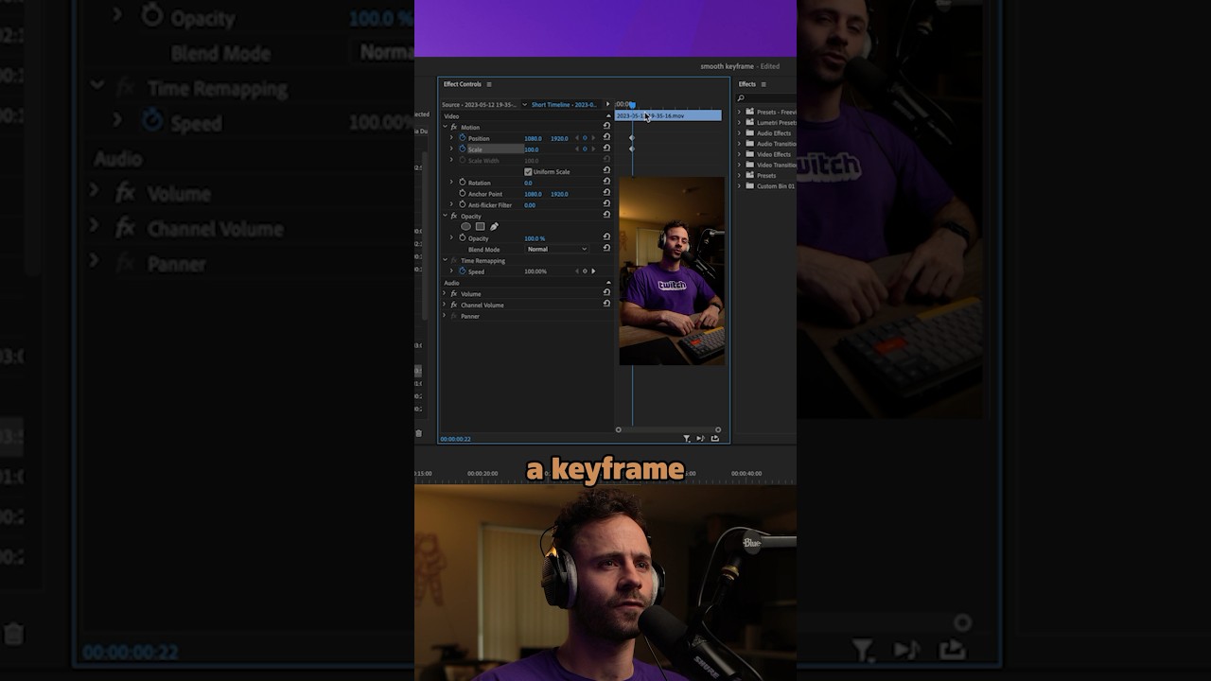The width and height of the screenshot is (1211, 681).
Task: Go to next Speed keyframe
Action: click(593, 271)
